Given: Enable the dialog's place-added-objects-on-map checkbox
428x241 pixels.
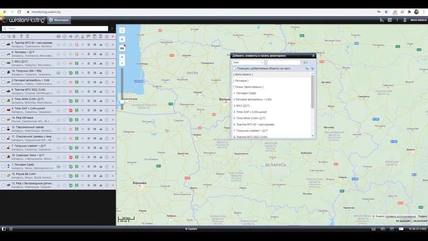Looking at the screenshot, I should (234, 68).
